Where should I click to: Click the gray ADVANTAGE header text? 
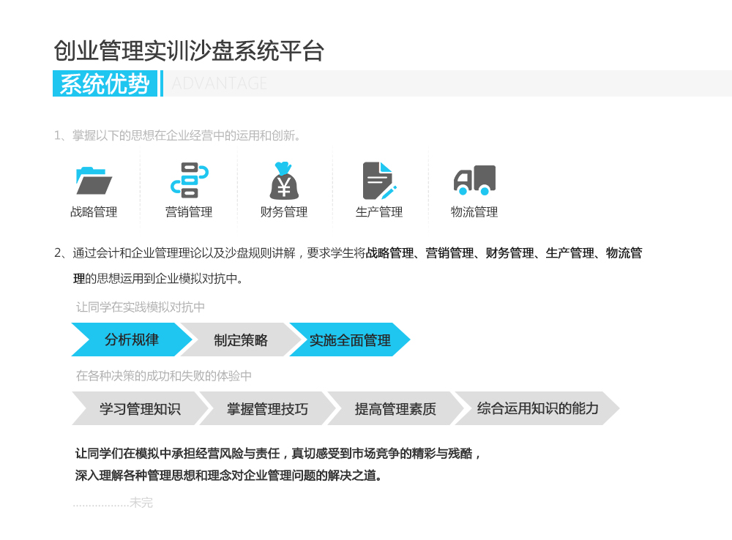[220, 84]
